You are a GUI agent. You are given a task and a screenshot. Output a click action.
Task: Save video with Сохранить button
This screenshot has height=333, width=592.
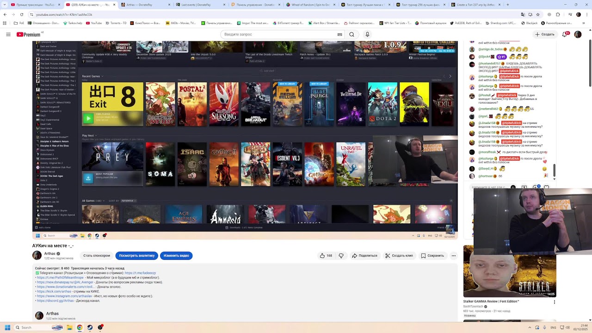pyautogui.click(x=432, y=255)
